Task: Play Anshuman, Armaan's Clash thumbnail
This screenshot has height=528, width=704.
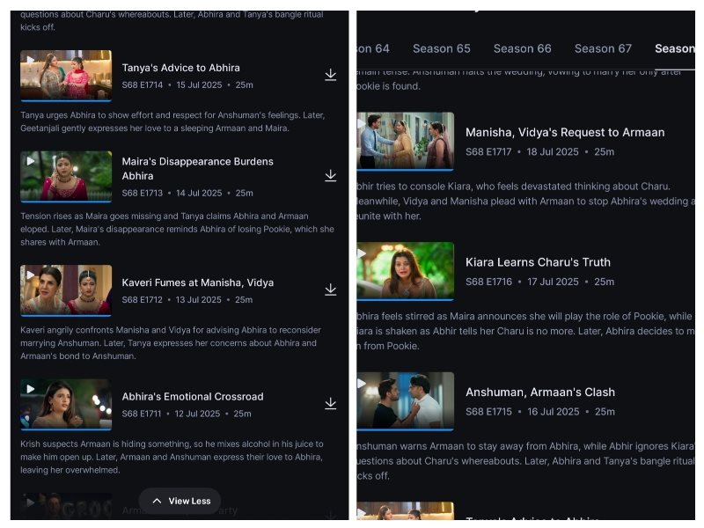Action: pyautogui.click(x=406, y=400)
